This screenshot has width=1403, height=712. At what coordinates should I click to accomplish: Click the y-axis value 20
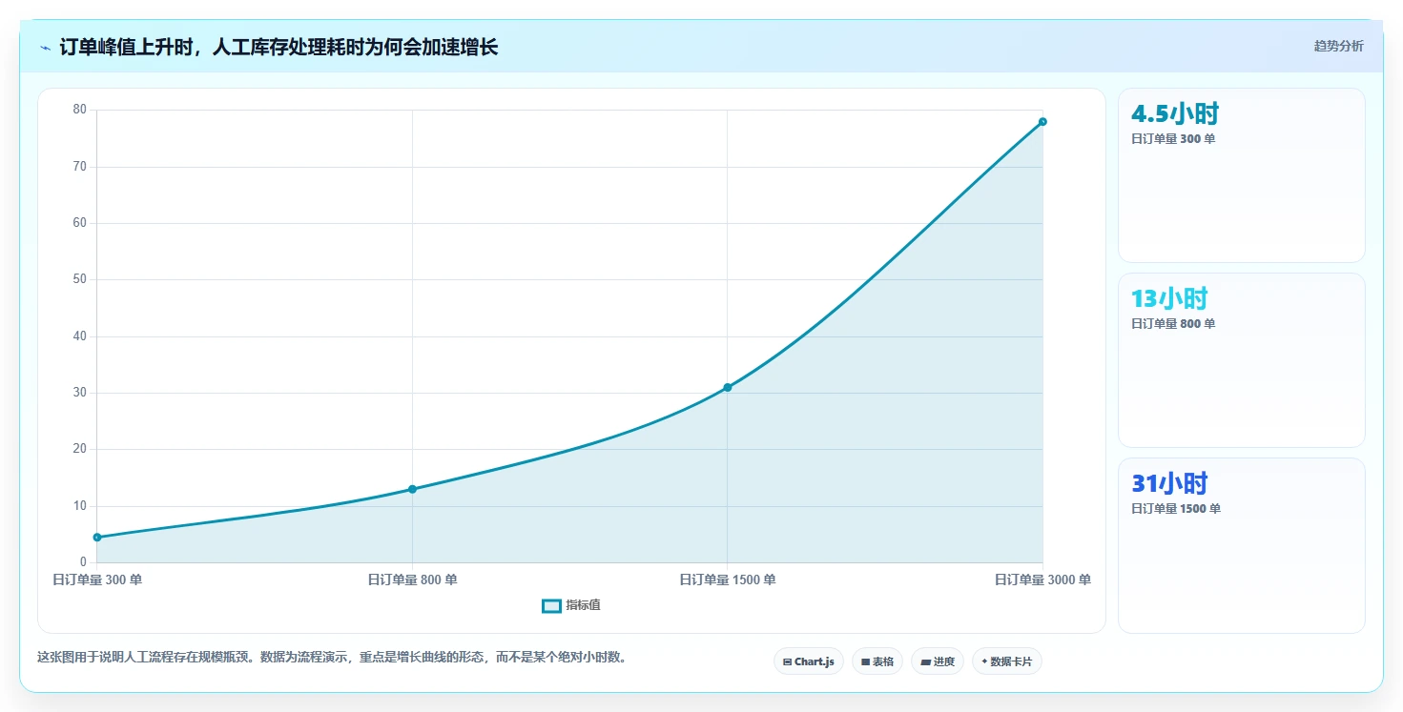pos(80,449)
